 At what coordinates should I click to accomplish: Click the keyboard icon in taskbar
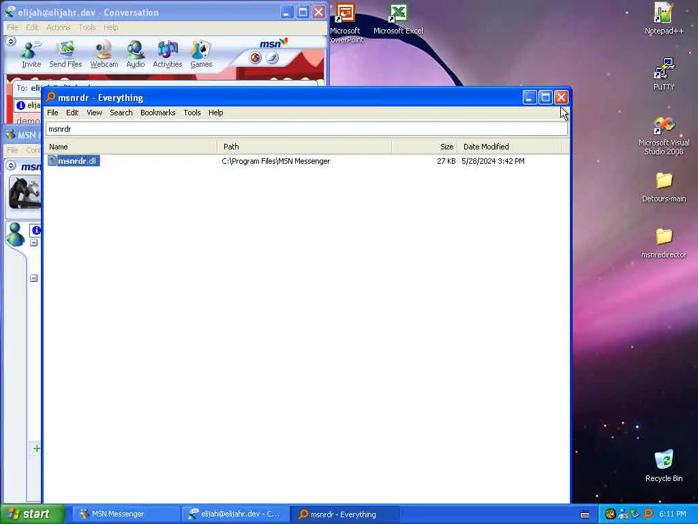(585, 514)
